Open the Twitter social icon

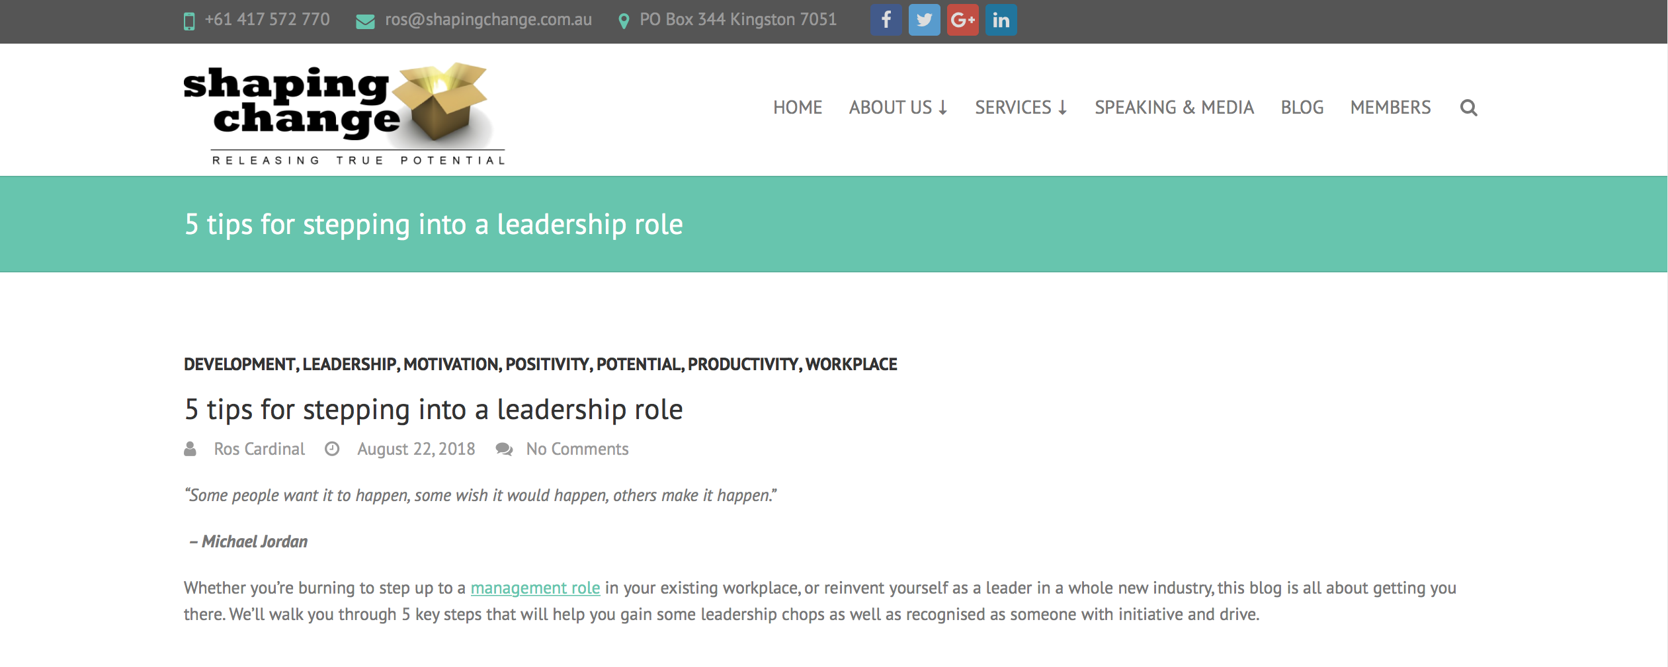coord(924,19)
